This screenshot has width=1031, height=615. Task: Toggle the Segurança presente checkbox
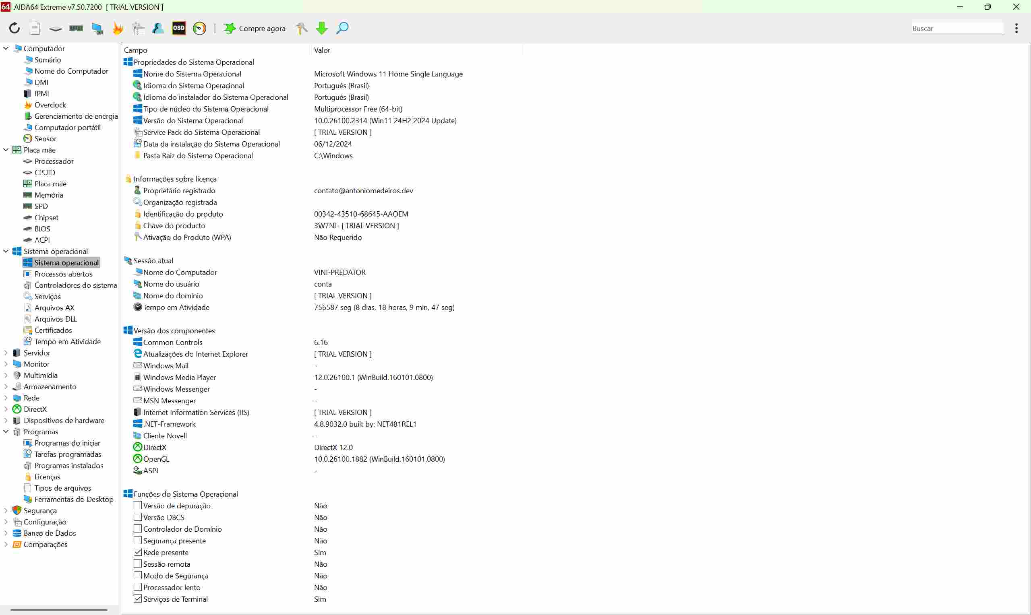(x=138, y=540)
